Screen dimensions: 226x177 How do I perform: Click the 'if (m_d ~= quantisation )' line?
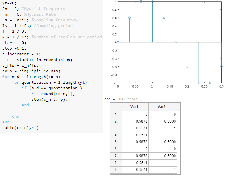[x=52, y=88]
